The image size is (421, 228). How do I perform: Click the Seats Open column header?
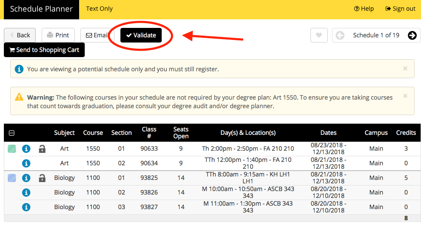[181, 133]
